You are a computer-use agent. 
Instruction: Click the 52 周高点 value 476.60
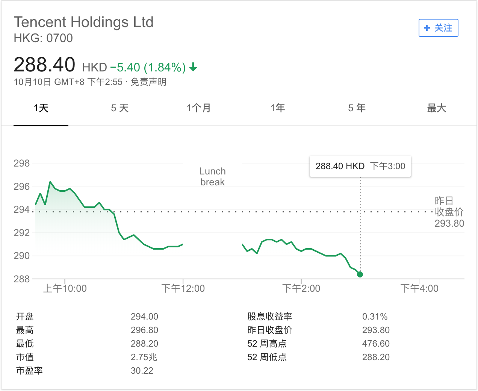tap(376, 343)
